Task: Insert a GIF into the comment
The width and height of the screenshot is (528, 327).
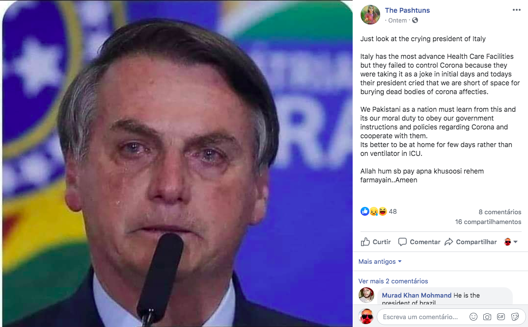Action: 501,317
